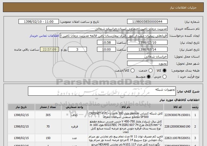
Task: Click the جزئیات اطلاعات نیاز page header
Action: [183, 8]
